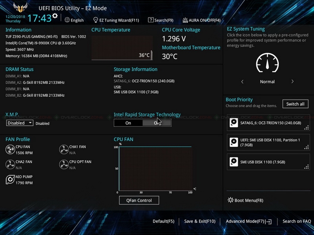This screenshot has width=314, height=235.
Task: Click the DIMM_A2 G-Skill 8192MB row
Action: [x=35, y=82]
